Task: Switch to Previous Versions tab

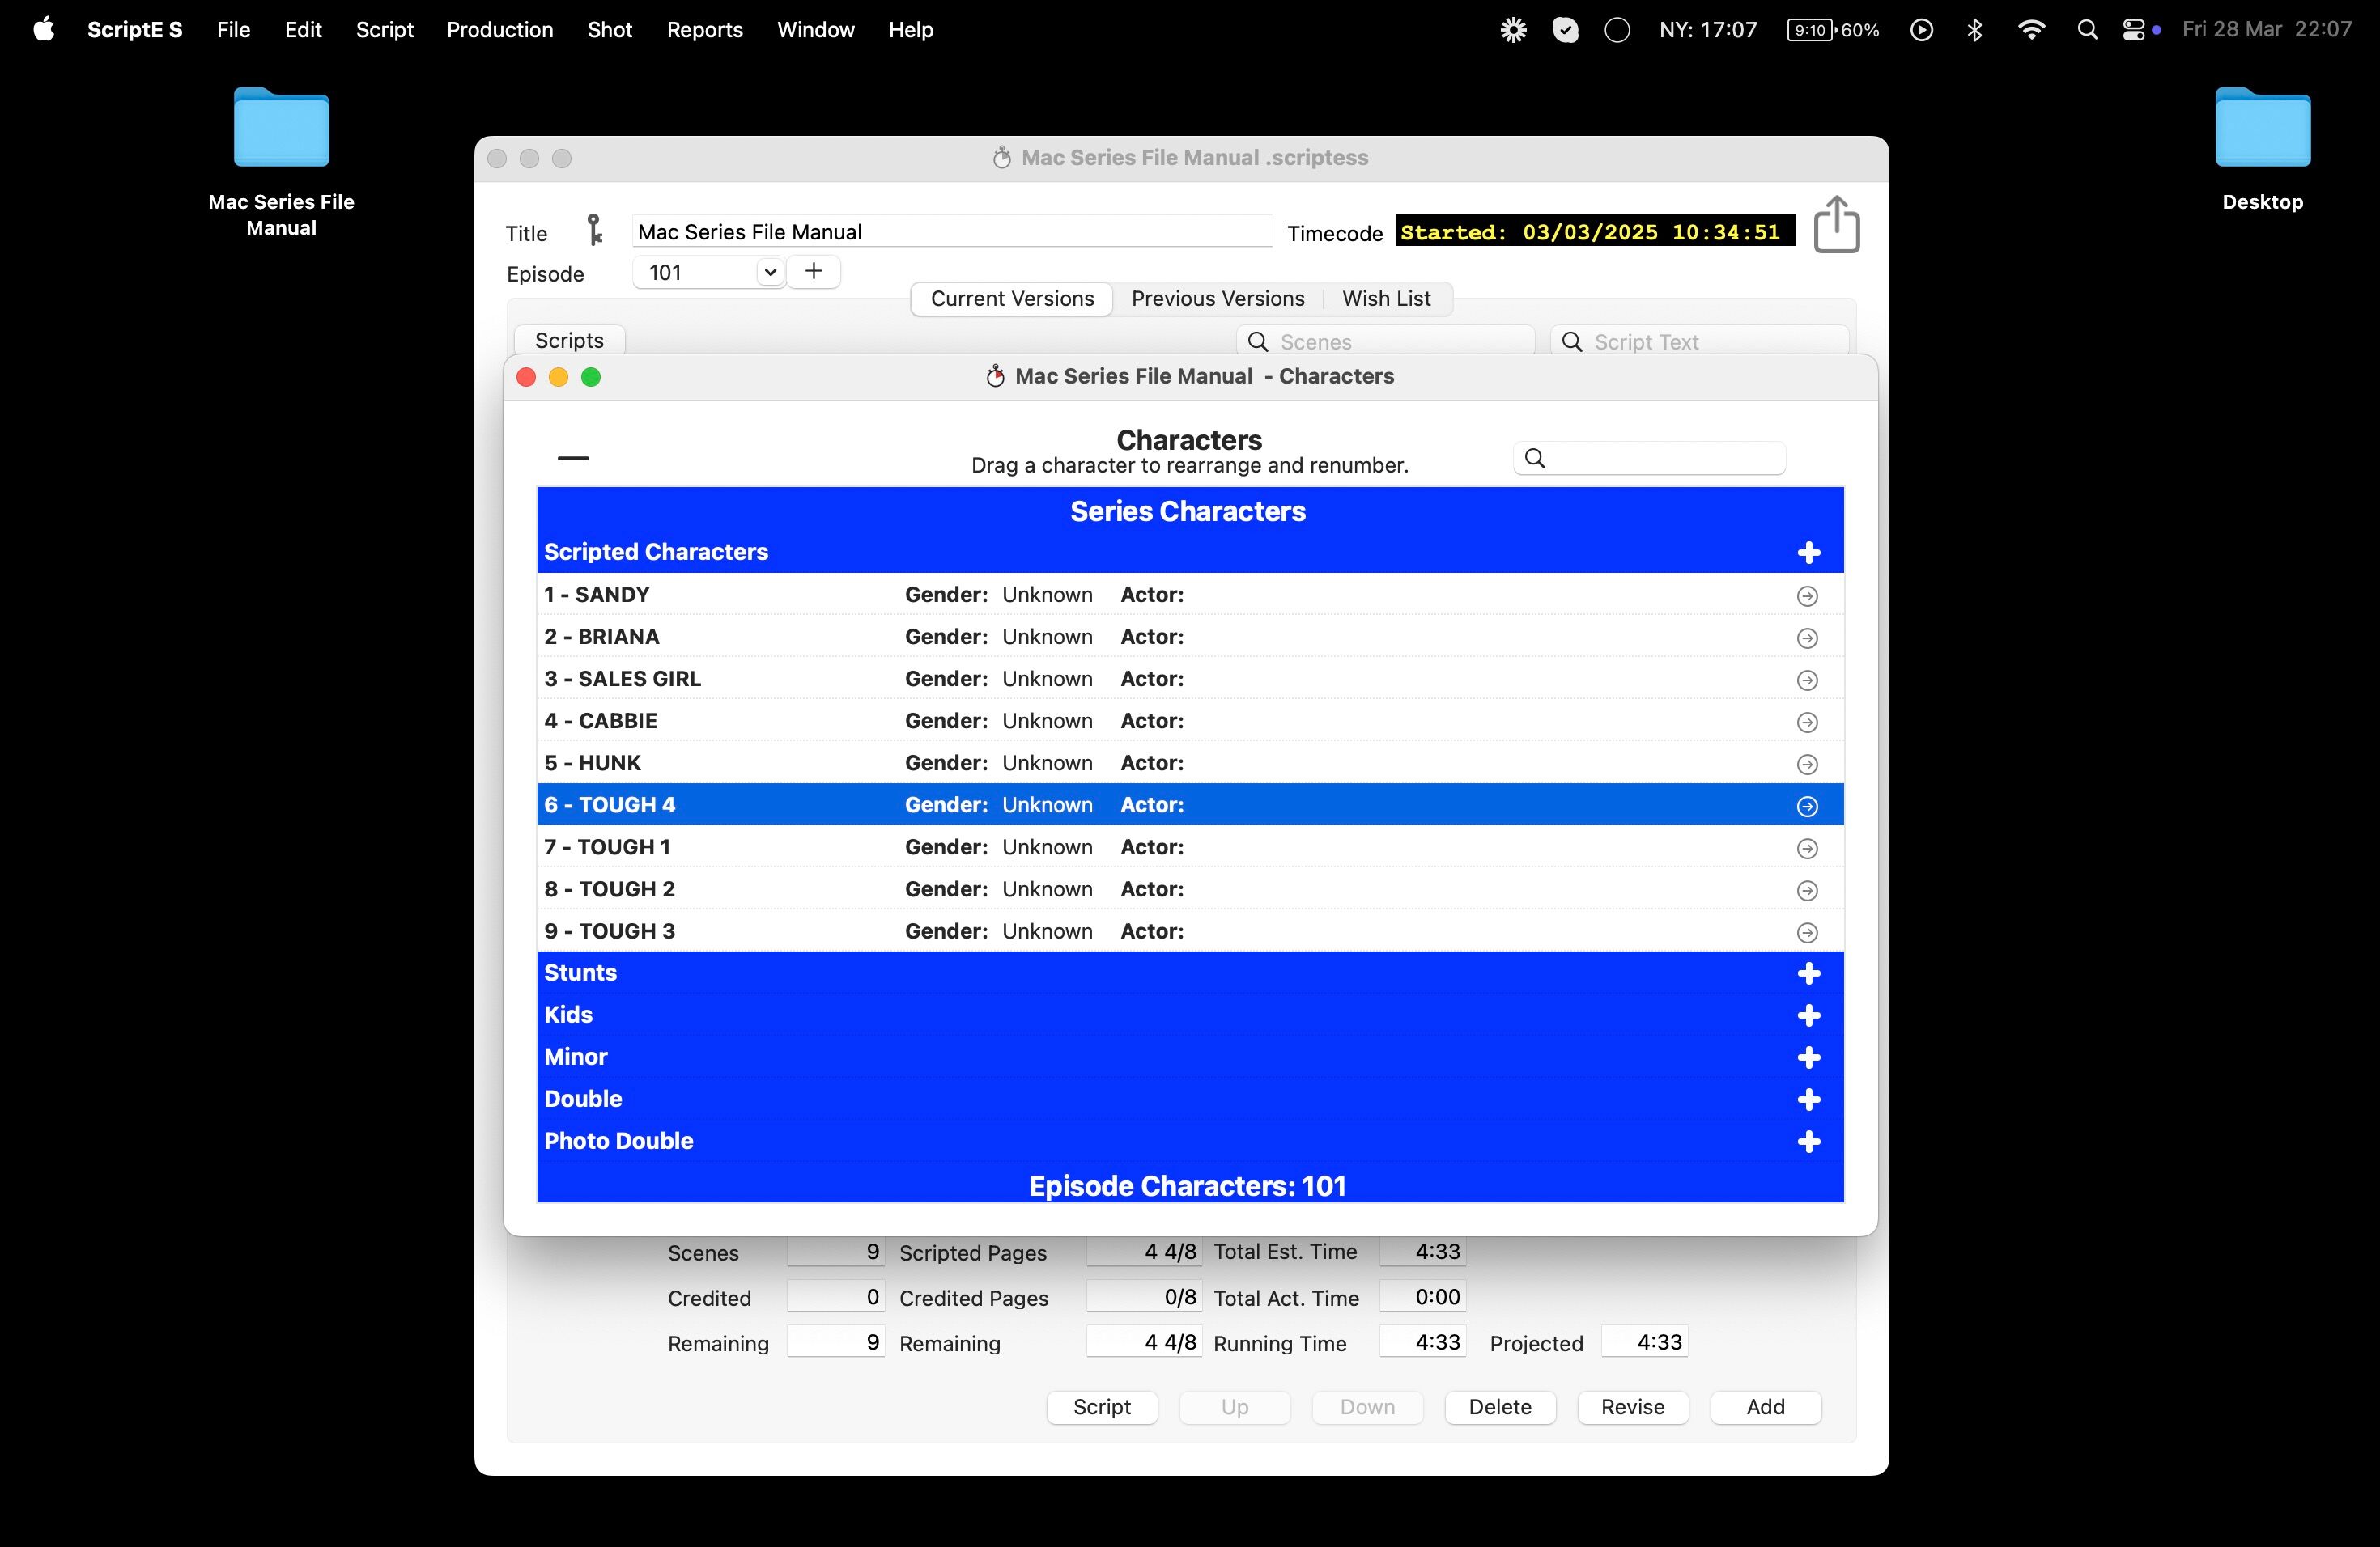Action: 1217,299
